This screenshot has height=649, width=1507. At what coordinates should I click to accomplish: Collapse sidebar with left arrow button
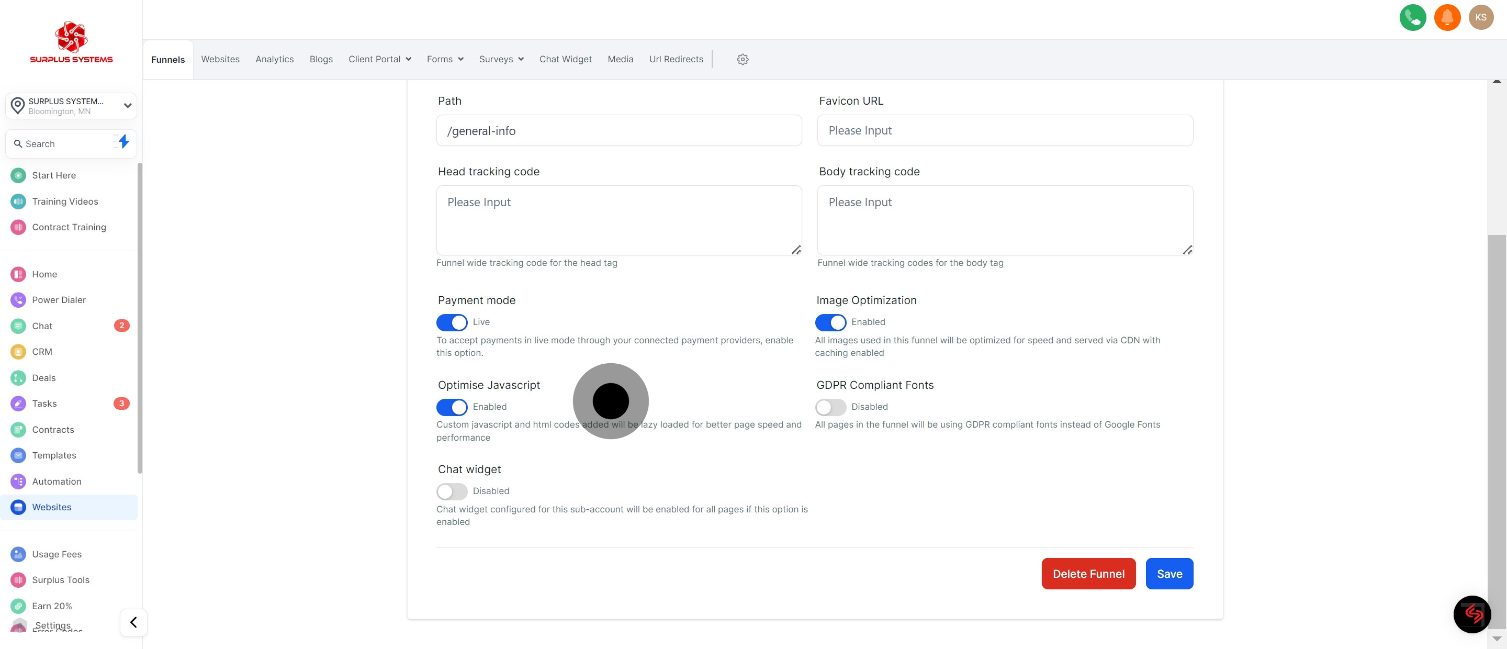[x=133, y=622]
